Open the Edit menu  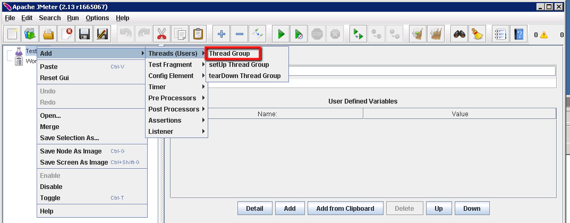[27, 18]
